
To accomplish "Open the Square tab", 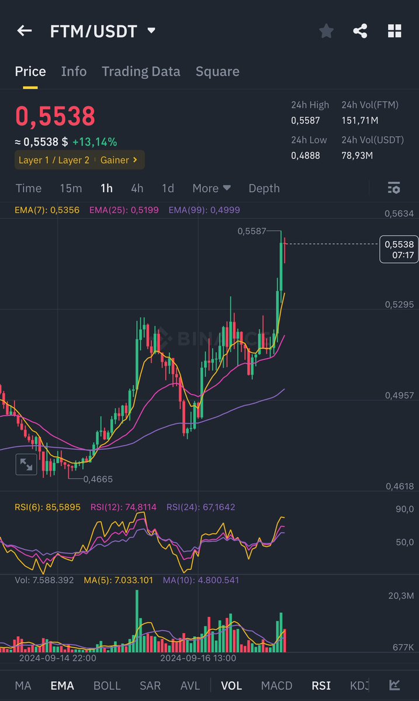I will point(217,71).
